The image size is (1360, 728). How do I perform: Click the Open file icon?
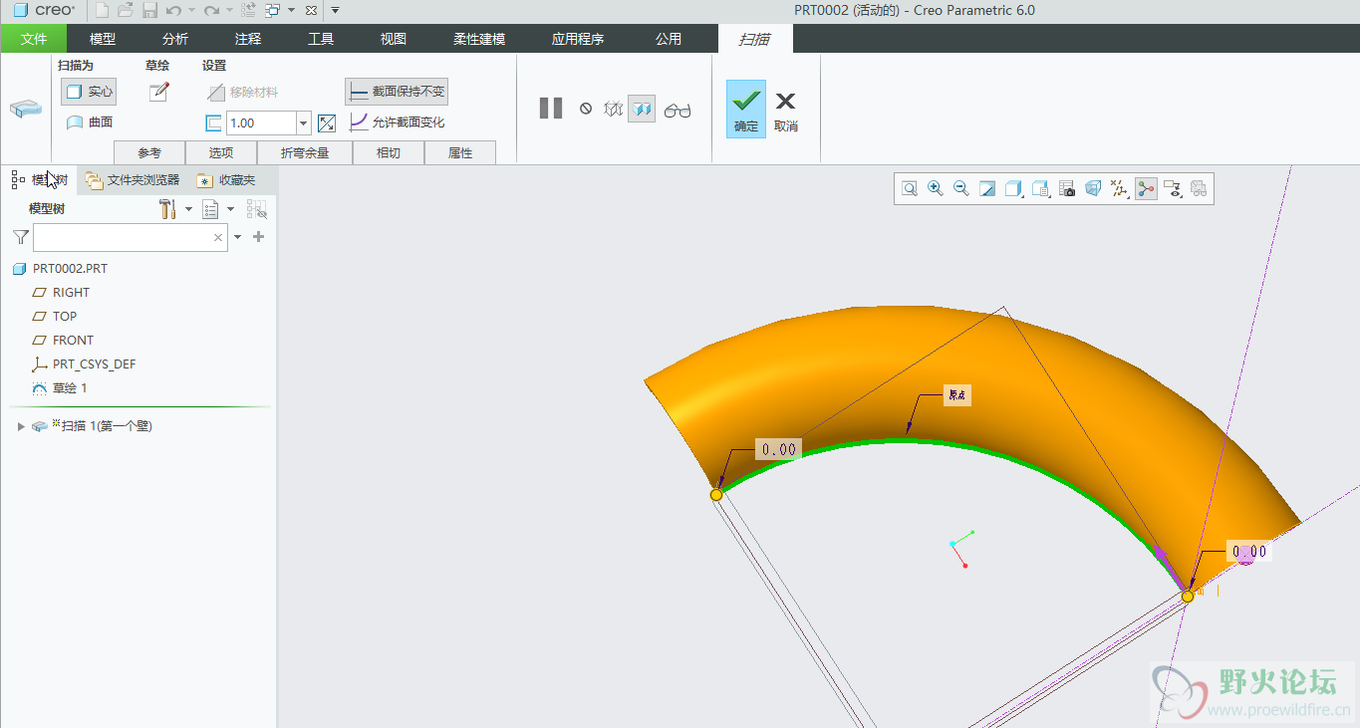point(126,10)
